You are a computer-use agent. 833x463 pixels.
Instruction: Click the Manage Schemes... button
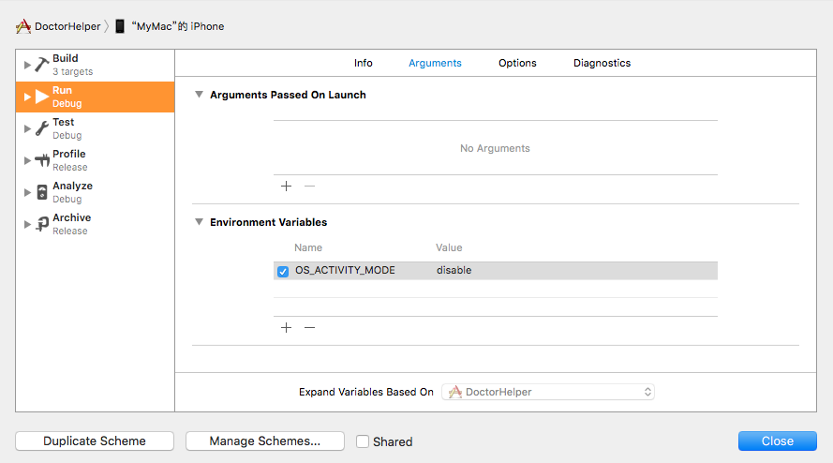tap(264, 441)
